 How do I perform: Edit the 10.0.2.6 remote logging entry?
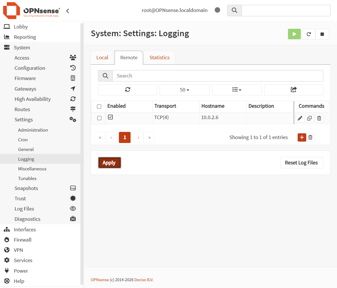click(x=300, y=118)
